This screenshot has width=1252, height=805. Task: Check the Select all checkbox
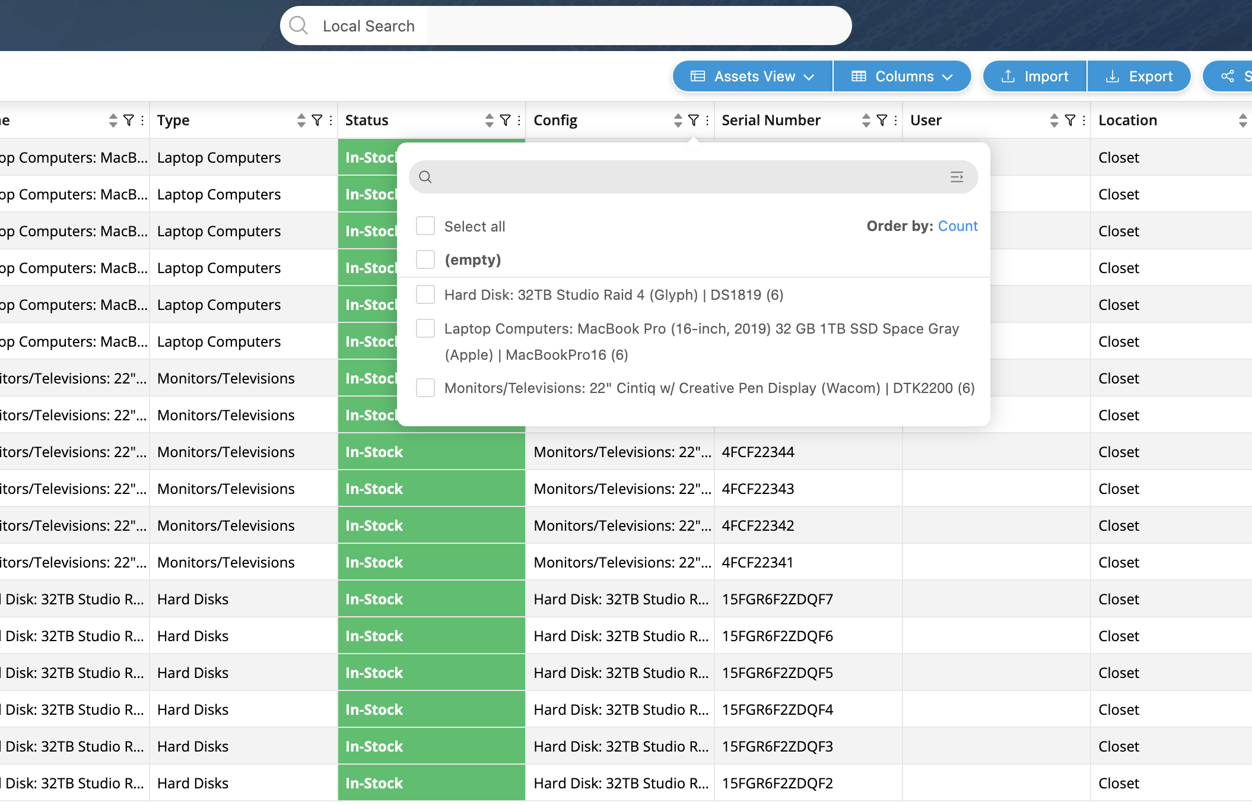[425, 226]
